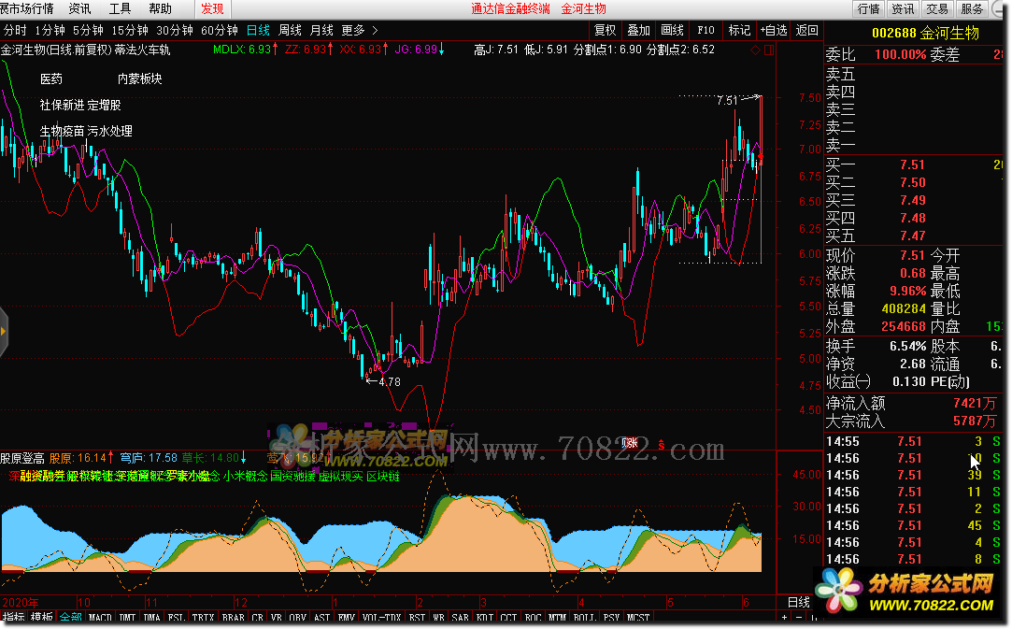Screen dimensions: 1012x629
Task: Click the 返回 toolbar button
Action: coord(806,30)
